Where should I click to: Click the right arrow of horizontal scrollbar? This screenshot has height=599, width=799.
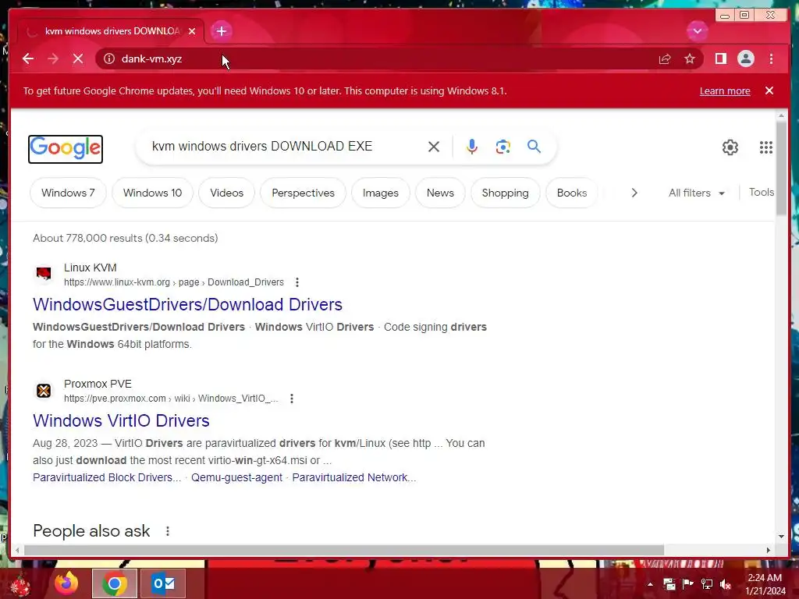(769, 551)
